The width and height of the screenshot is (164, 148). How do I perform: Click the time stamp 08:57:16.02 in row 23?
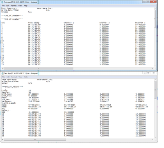pyautogui.click(x=34, y=64)
